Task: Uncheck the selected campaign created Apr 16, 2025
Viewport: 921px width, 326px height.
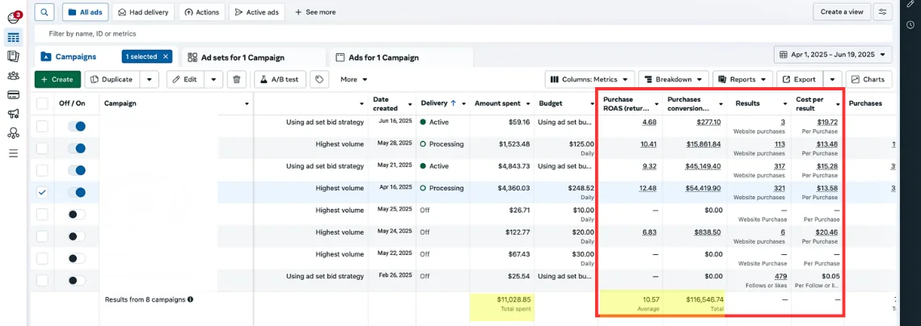Action: click(x=42, y=192)
